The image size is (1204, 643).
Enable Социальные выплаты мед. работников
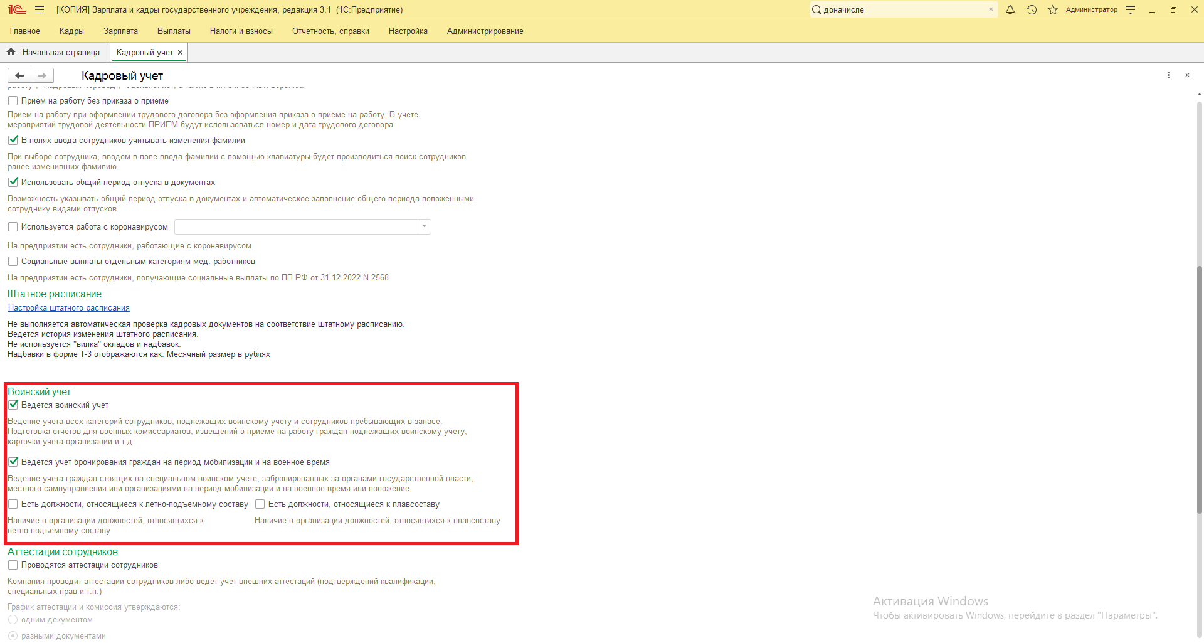tap(13, 261)
